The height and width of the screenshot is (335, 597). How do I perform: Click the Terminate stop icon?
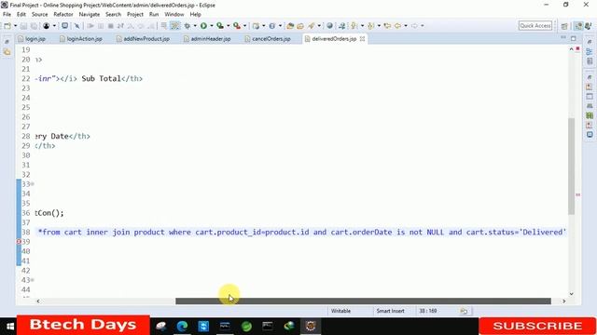click(110, 26)
